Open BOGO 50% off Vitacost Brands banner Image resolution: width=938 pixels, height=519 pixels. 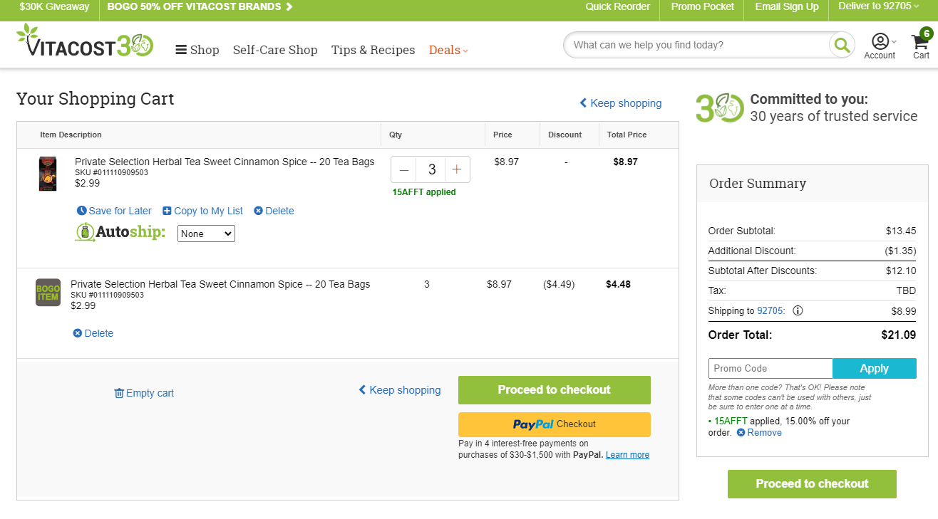pyautogui.click(x=200, y=6)
